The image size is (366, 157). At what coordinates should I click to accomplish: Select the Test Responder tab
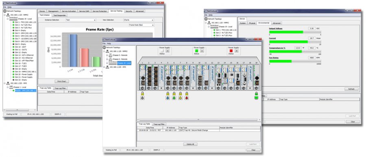tap(59, 15)
